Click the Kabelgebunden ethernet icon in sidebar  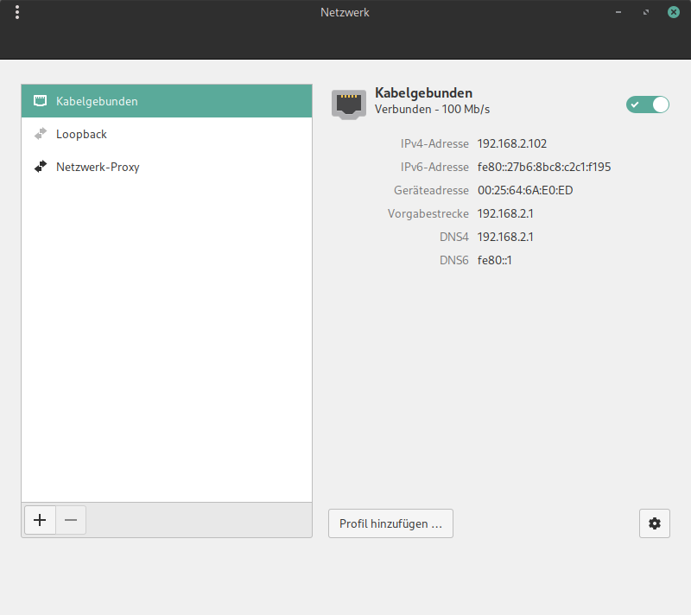40,101
